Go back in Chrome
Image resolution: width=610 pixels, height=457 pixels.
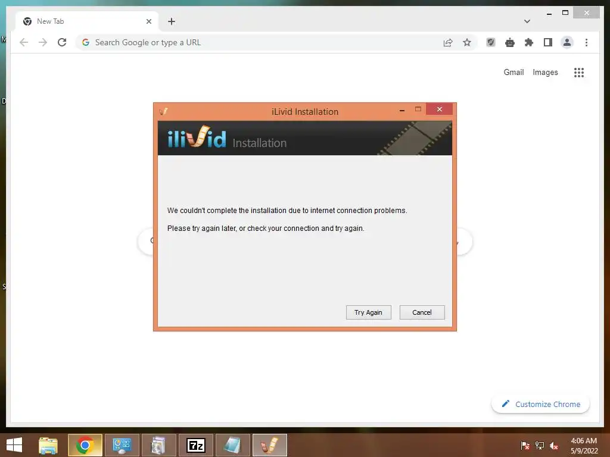point(24,42)
